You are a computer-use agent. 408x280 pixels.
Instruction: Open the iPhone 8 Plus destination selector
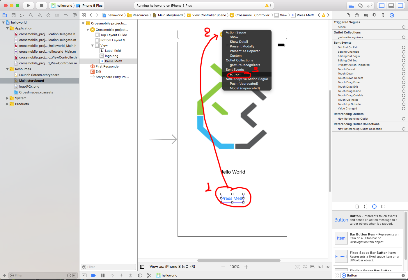point(90,6)
